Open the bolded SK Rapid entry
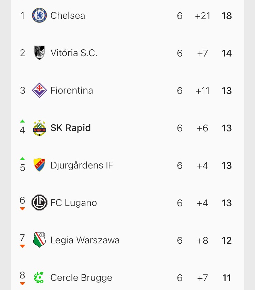The width and height of the screenshot is (255, 290). tap(70, 128)
